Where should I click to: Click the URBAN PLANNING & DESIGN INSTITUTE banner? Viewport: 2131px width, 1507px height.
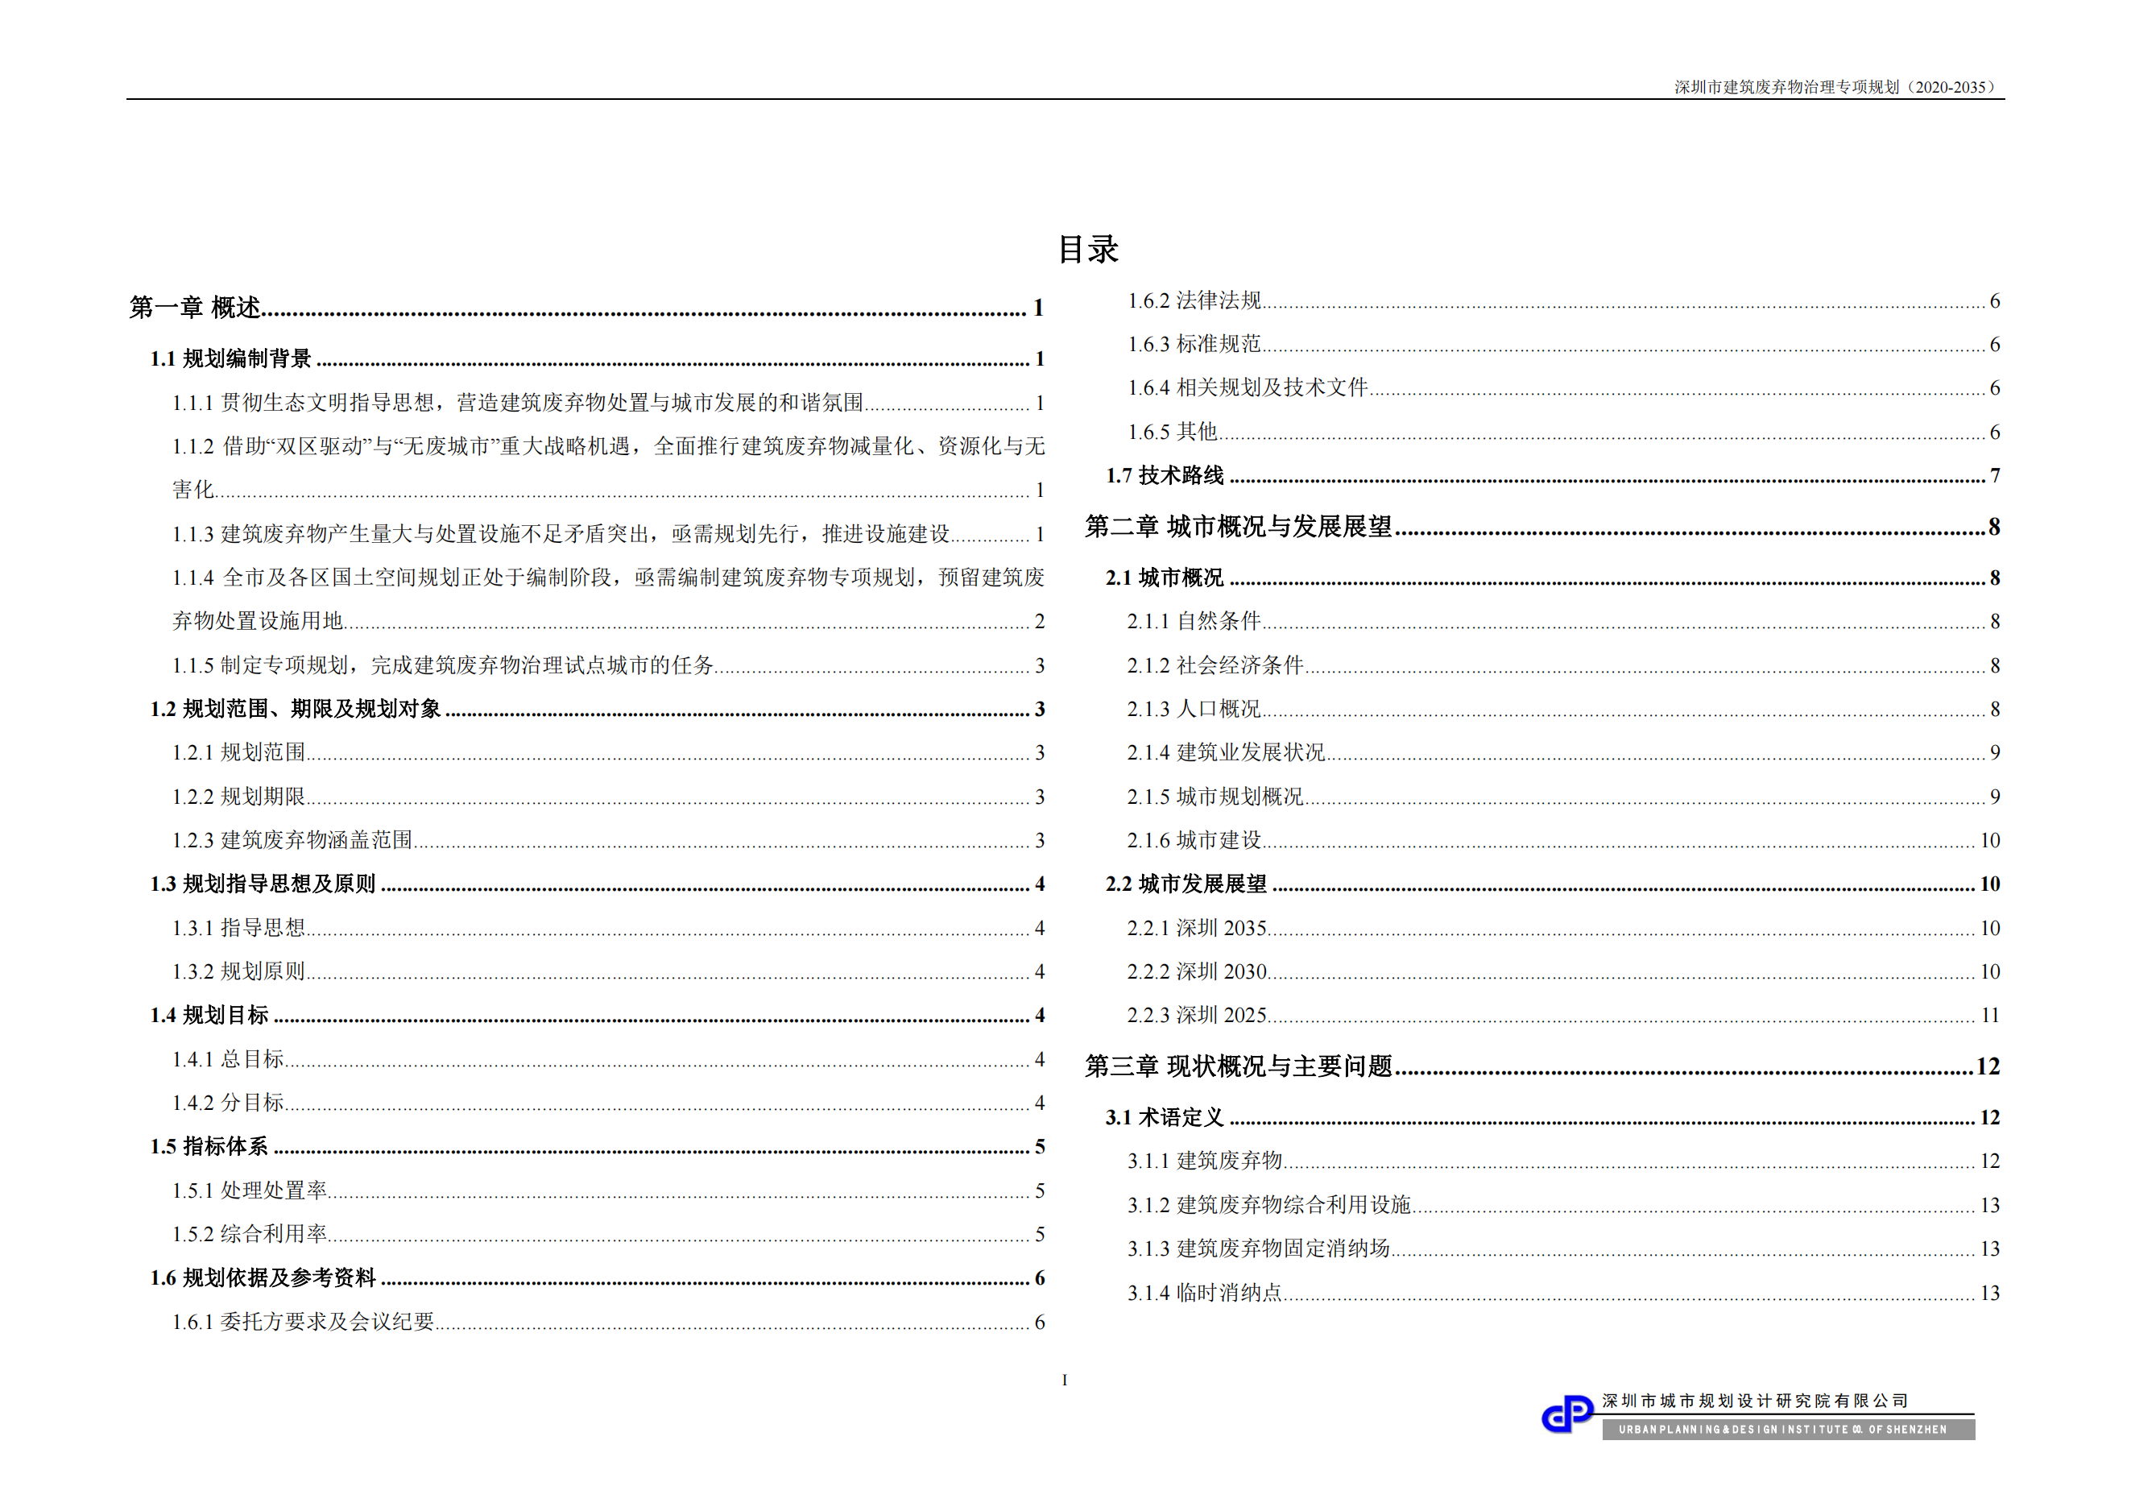pyautogui.click(x=1789, y=1429)
